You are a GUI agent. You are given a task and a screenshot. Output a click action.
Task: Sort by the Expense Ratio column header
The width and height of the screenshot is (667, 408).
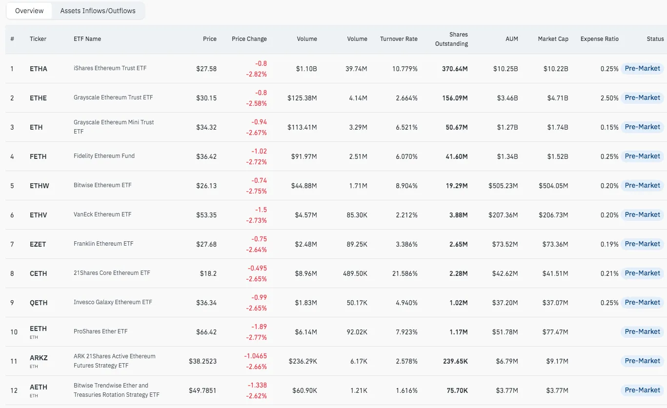(x=600, y=39)
